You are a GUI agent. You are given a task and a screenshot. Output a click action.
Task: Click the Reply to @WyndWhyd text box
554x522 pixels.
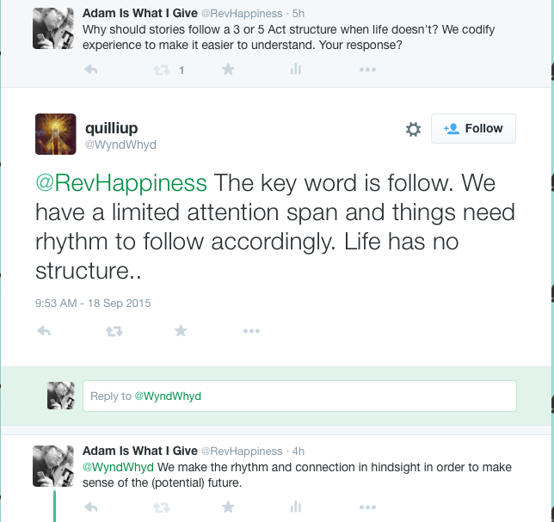tap(299, 396)
